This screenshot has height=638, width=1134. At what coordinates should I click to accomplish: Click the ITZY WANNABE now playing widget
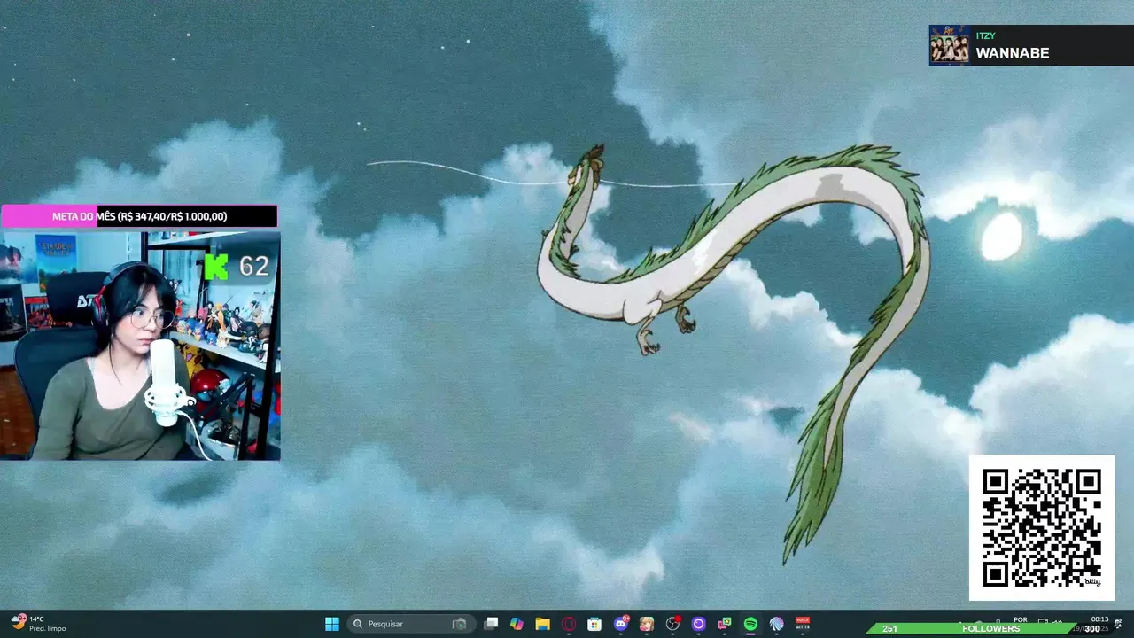coord(1031,45)
